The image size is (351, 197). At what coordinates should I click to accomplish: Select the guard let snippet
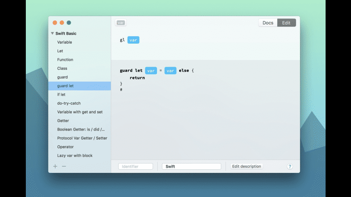point(80,86)
